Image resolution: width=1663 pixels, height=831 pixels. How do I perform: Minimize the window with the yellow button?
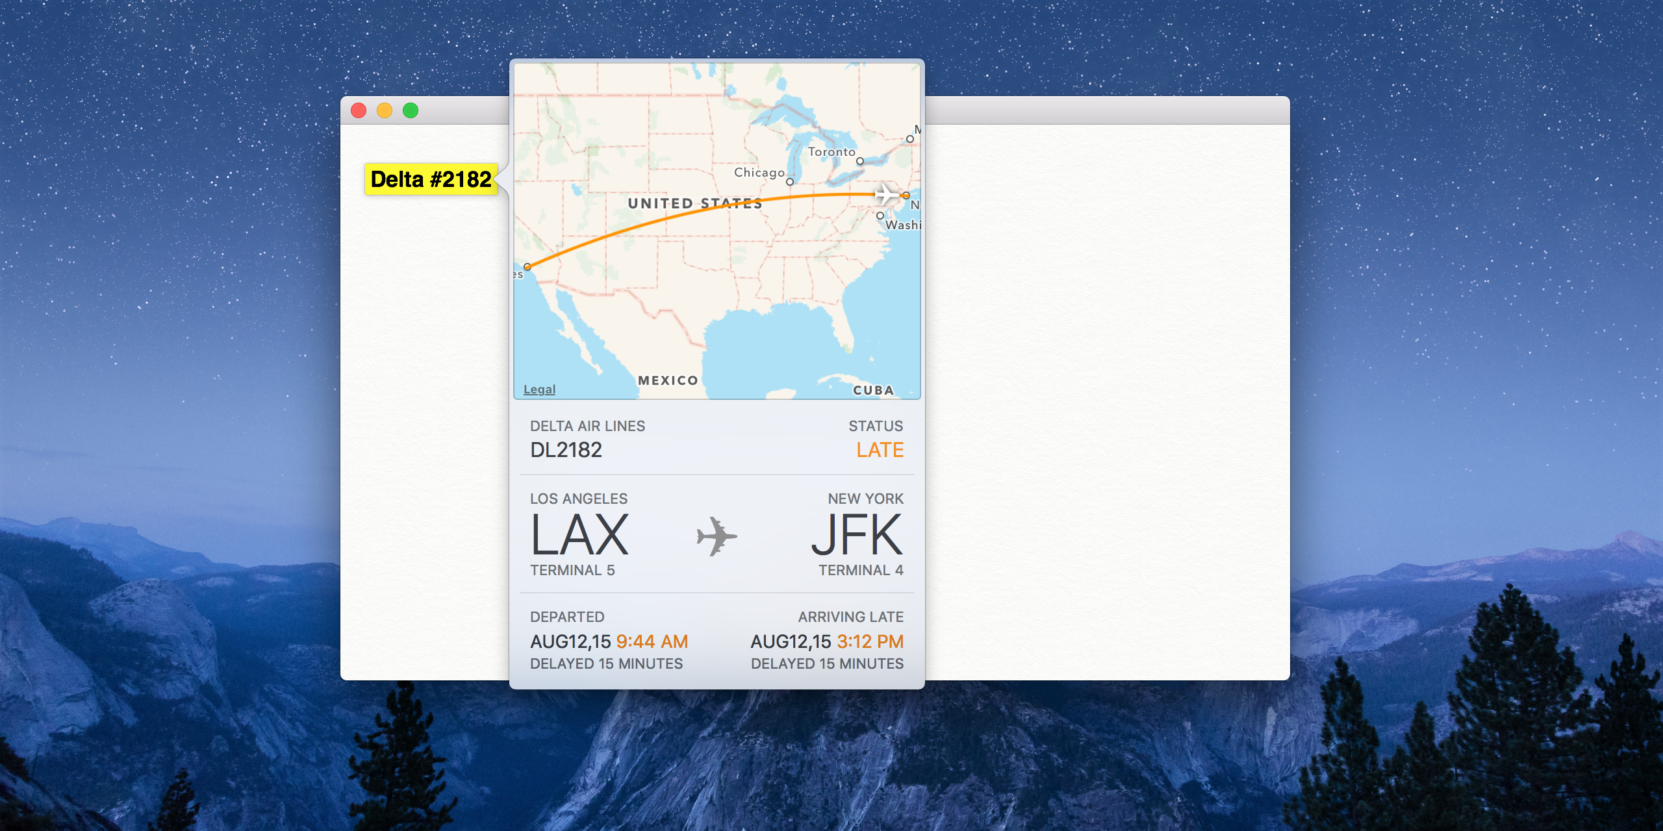[385, 110]
